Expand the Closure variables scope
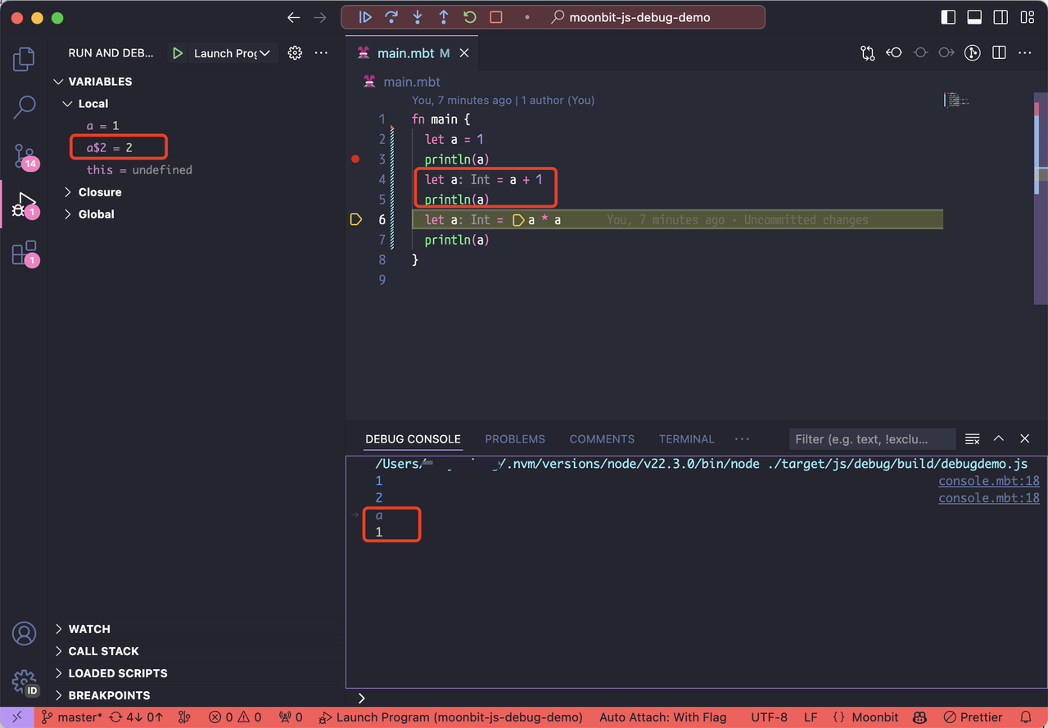 pos(100,192)
